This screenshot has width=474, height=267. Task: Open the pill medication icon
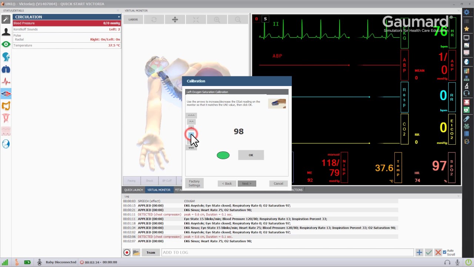(467, 118)
